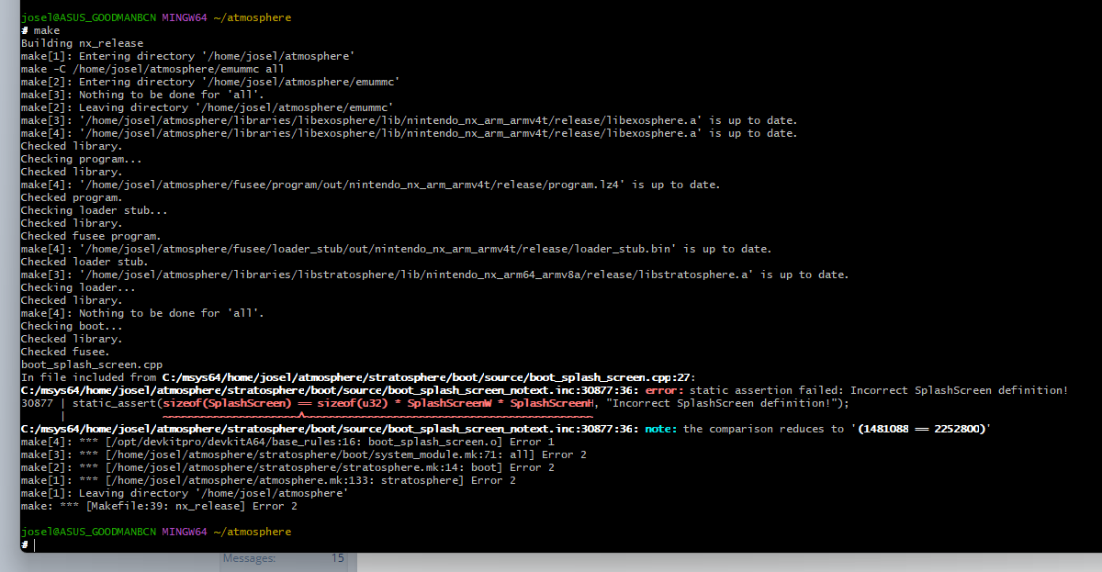
Task: Click the 'Checked fusee program.' line
Action: pos(91,236)
